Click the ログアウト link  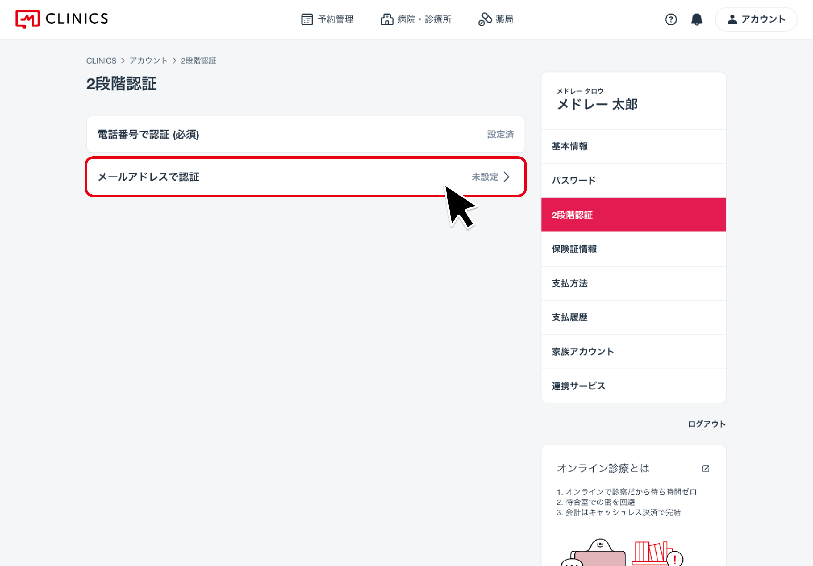706,424
